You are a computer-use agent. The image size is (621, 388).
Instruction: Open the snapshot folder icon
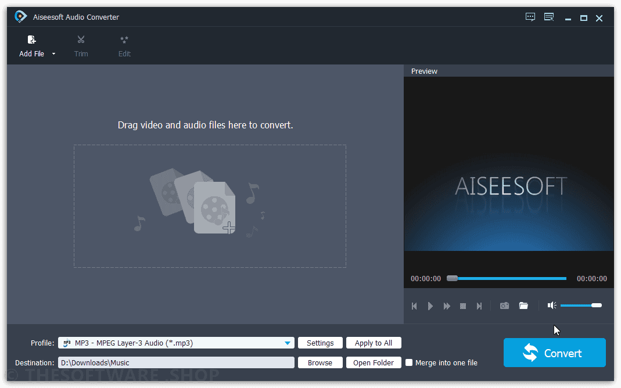(x=523, y=306)
